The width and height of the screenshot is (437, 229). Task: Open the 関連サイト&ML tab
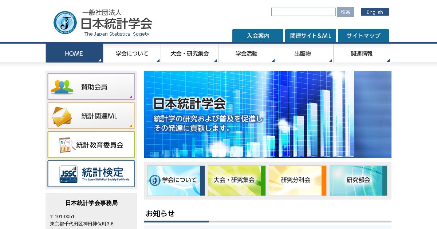point(311,36)
